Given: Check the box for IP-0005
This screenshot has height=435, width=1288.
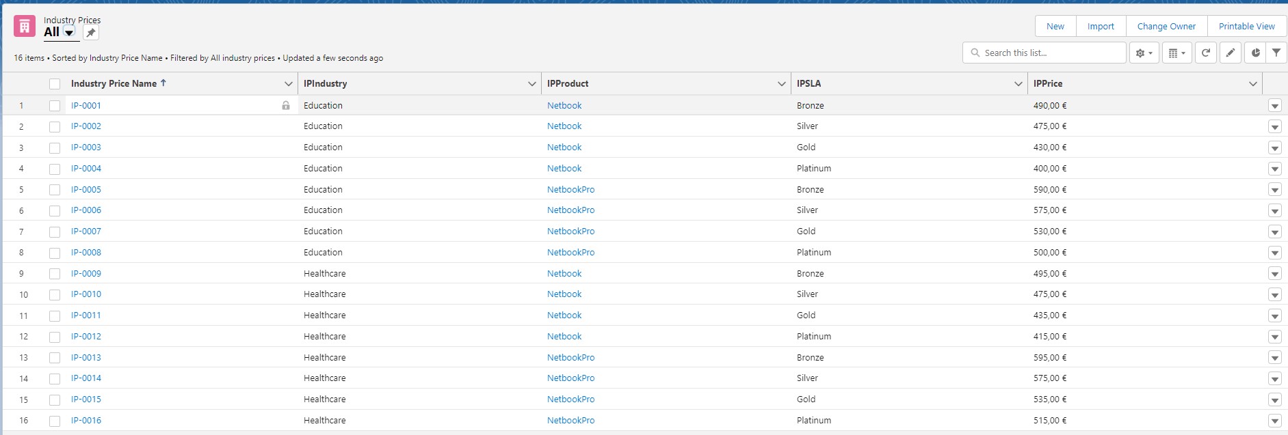Looking at the screenshot, I should [x=55, y=190].
